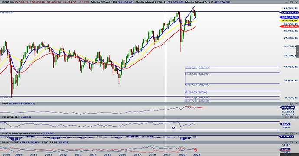Maximize the MACD Histograma panel

(291, 133)
